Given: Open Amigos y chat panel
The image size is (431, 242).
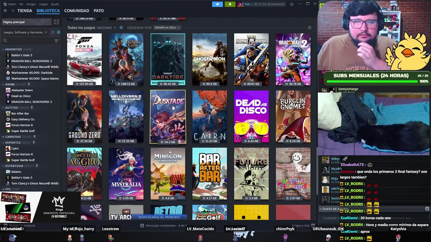Looking at the screenshot, I should [303, 226].
